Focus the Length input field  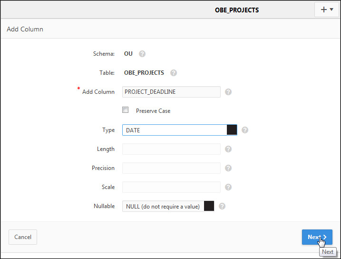(171, 149)
